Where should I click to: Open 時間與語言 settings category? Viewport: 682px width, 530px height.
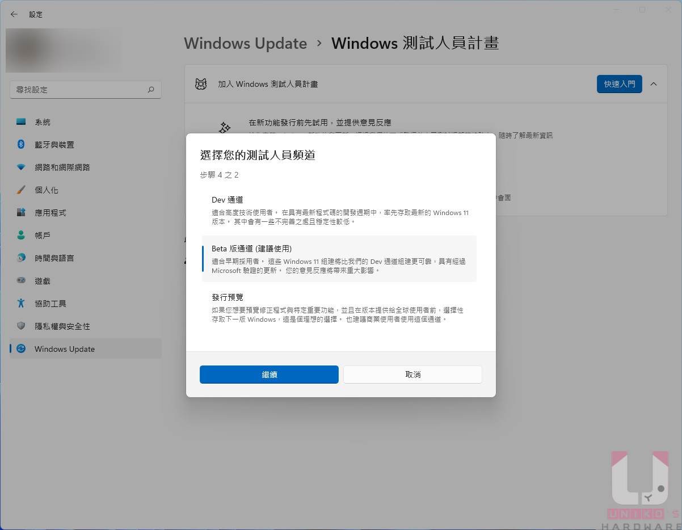(x=86, y=258)
